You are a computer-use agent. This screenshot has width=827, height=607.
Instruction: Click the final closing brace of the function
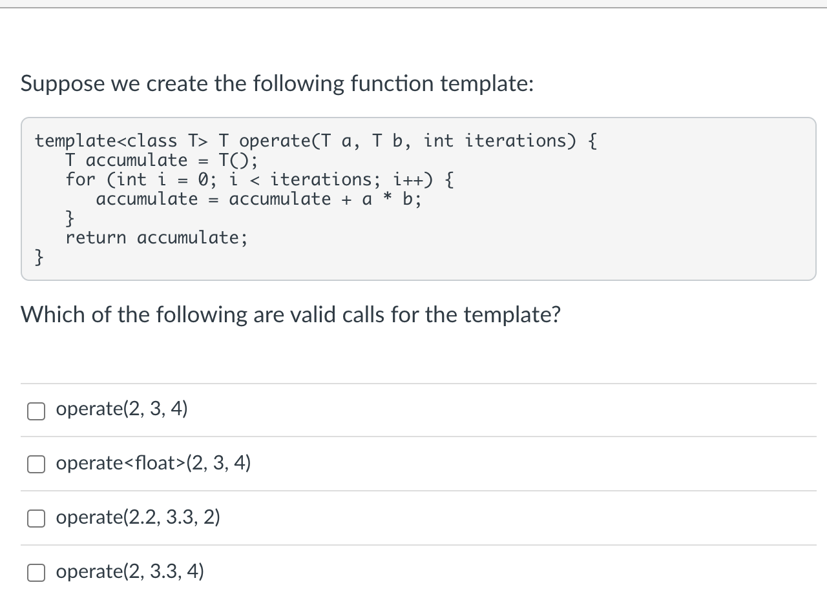coord(39,258)
